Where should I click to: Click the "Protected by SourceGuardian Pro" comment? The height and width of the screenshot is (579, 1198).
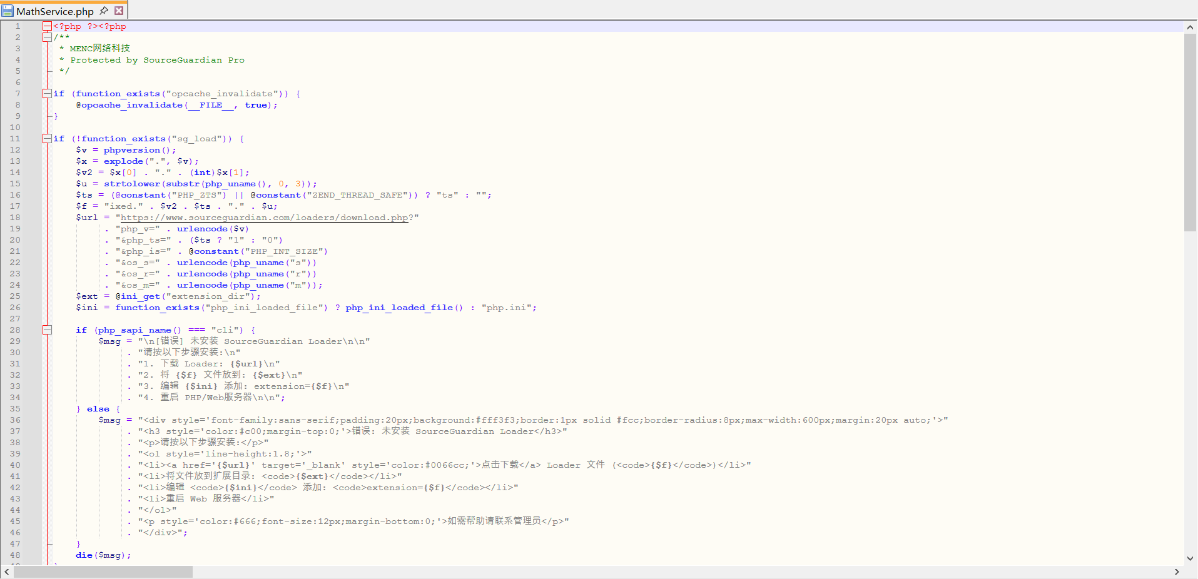click(x=157, y=60)
